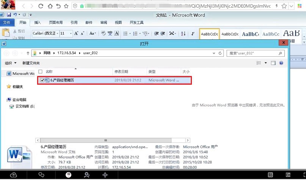
Task: Click the Clear Formatting eraser icon
Action: point(103,33)
